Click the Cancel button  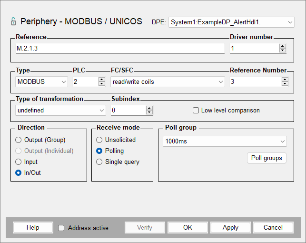tap(273, 228)
